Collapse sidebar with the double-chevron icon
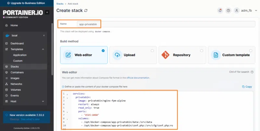The image size is (260, 131). point(47,12)
